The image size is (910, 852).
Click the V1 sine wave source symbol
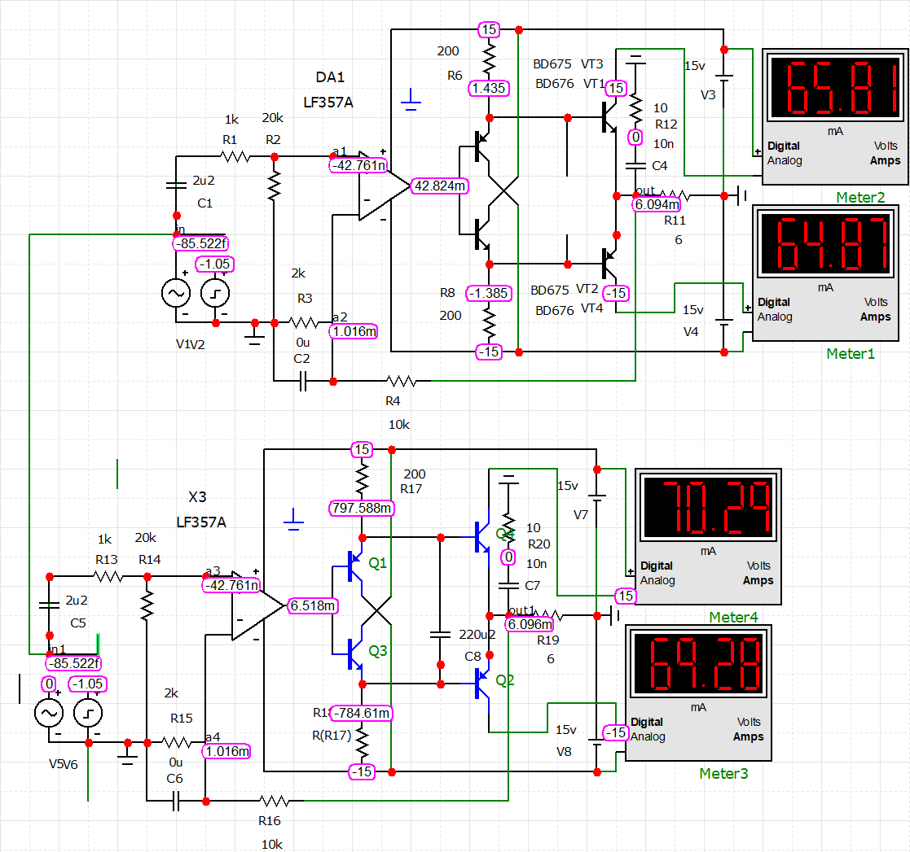176,293
